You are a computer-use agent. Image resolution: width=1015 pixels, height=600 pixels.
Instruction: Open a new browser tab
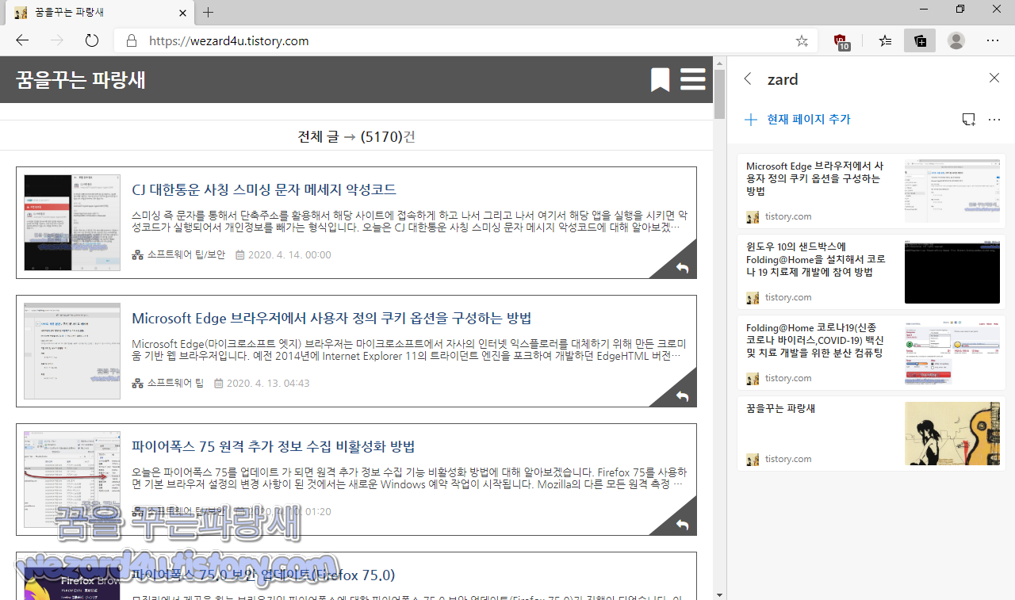[x=208, y=13]
